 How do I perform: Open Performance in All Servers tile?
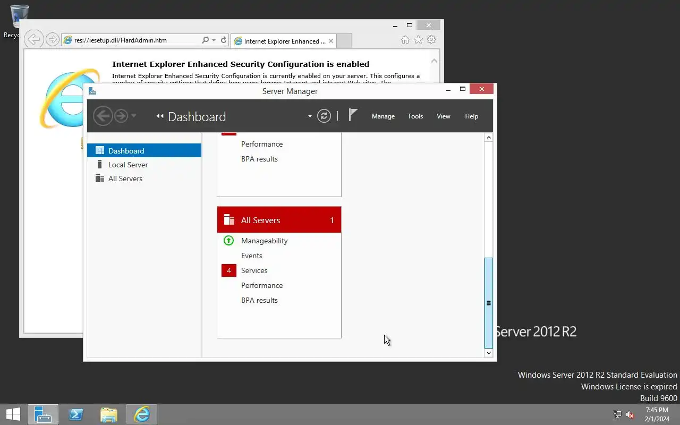[262, 285]
